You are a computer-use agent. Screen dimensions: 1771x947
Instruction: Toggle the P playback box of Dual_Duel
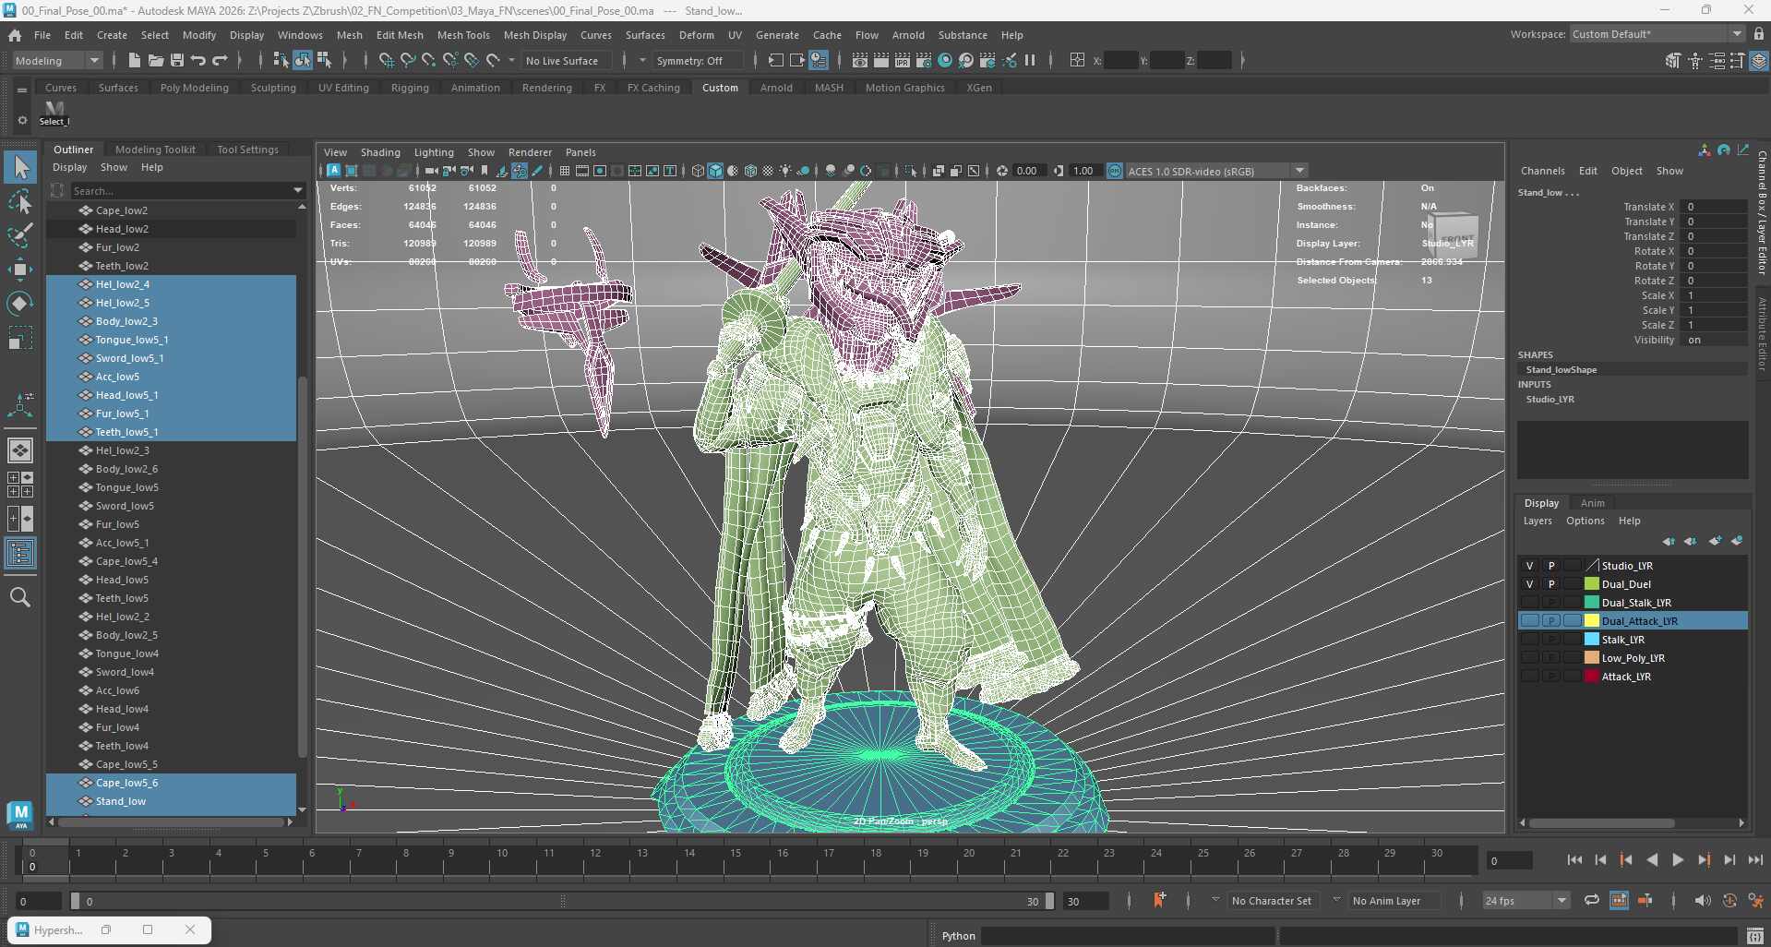1551,584
